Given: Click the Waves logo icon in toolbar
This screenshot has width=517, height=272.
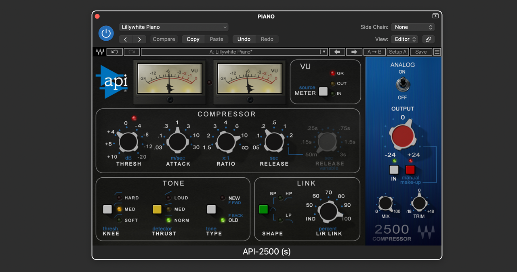Looking at the screenshot, I should pyautogui.click(x=100, y=52).
